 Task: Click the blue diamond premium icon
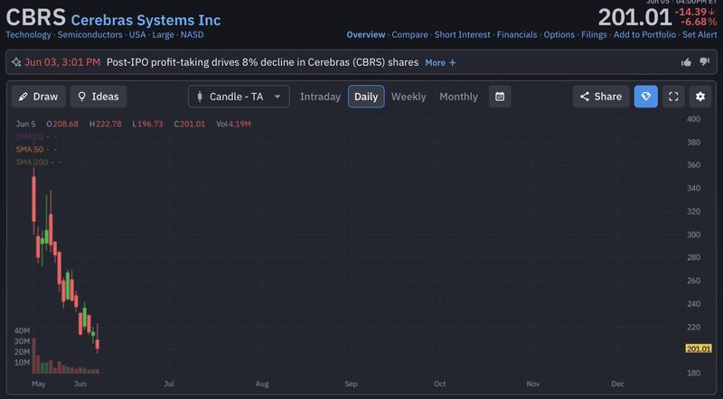tap(646, 97)
